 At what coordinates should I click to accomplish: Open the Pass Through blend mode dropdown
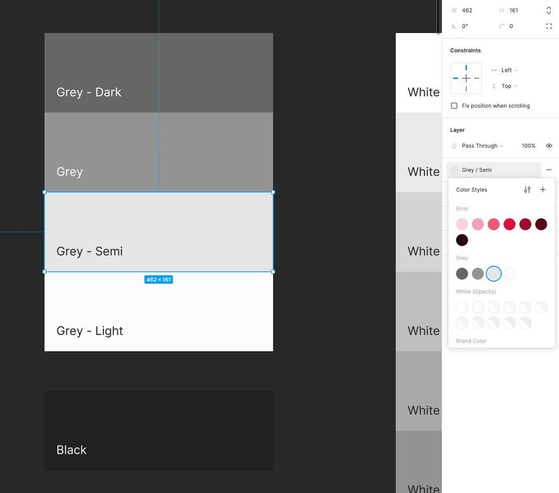click(482, 146)
